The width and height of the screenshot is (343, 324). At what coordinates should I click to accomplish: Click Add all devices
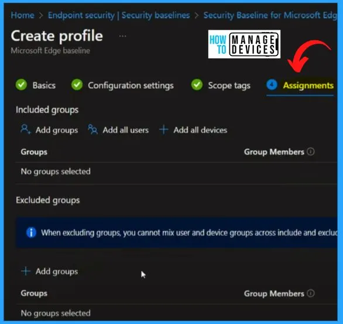pos(200,130)
